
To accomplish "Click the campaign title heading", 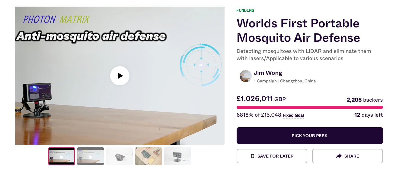I will pyautogui.click(x=298, y=31).
